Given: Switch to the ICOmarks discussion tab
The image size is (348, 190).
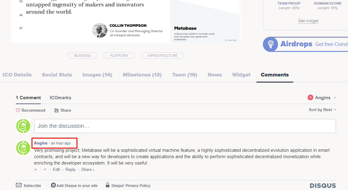Looking at the screenshot, I should click(x=60, y=98).
